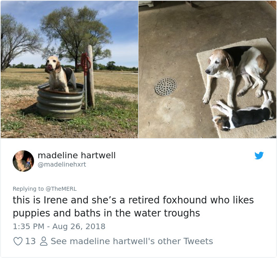Click the Replying to label

pyautogui.click(x=28, y=189)
